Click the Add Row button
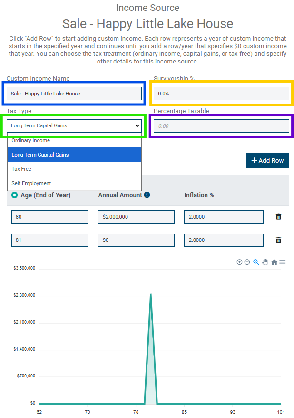 (267, 161)
